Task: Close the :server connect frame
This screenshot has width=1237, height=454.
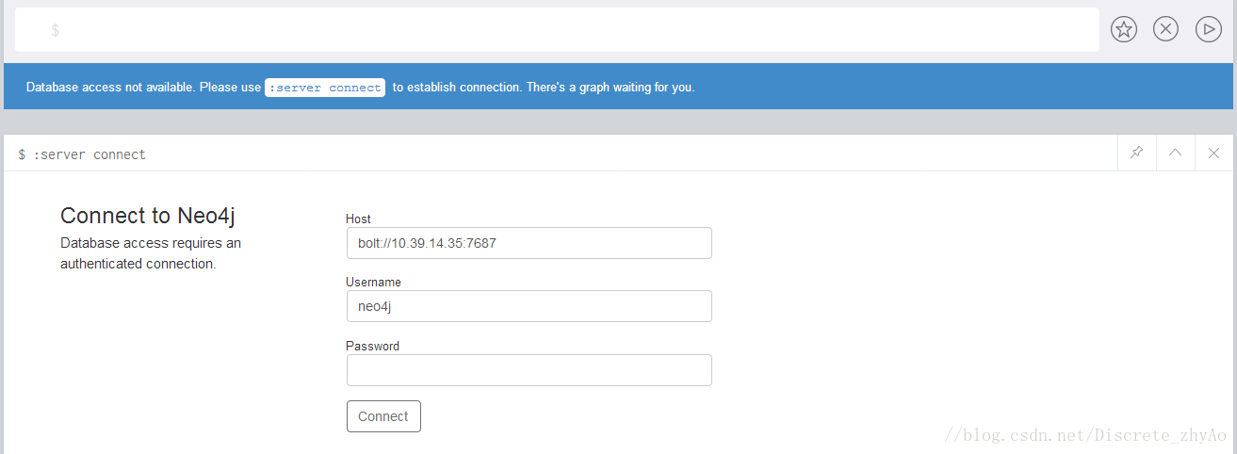Action: [x=1213, y=153]
